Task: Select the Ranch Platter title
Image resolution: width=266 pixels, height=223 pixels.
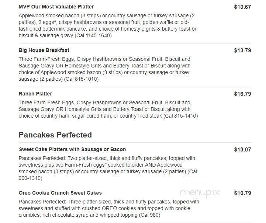Action: [35, 94]
